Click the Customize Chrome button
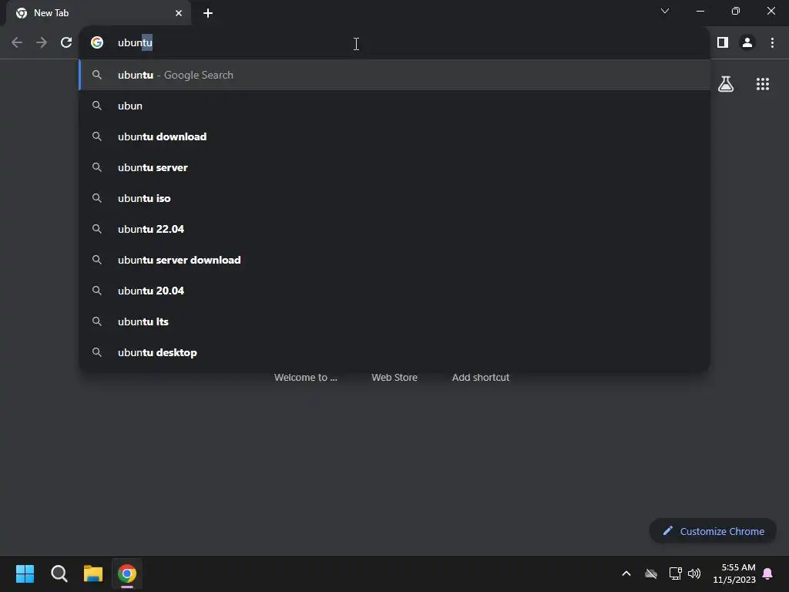Viewport: 789px width, 592px height. pos(713,531)
